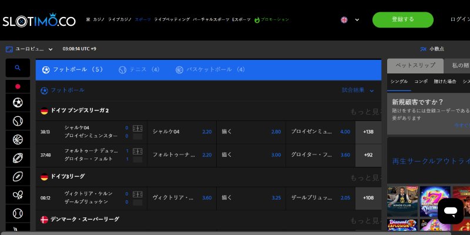
Task: Click German flag for ブンデスリーガ2
Action: pos(45,111)
